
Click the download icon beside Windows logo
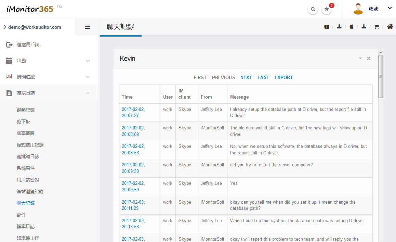coord(339,27)
